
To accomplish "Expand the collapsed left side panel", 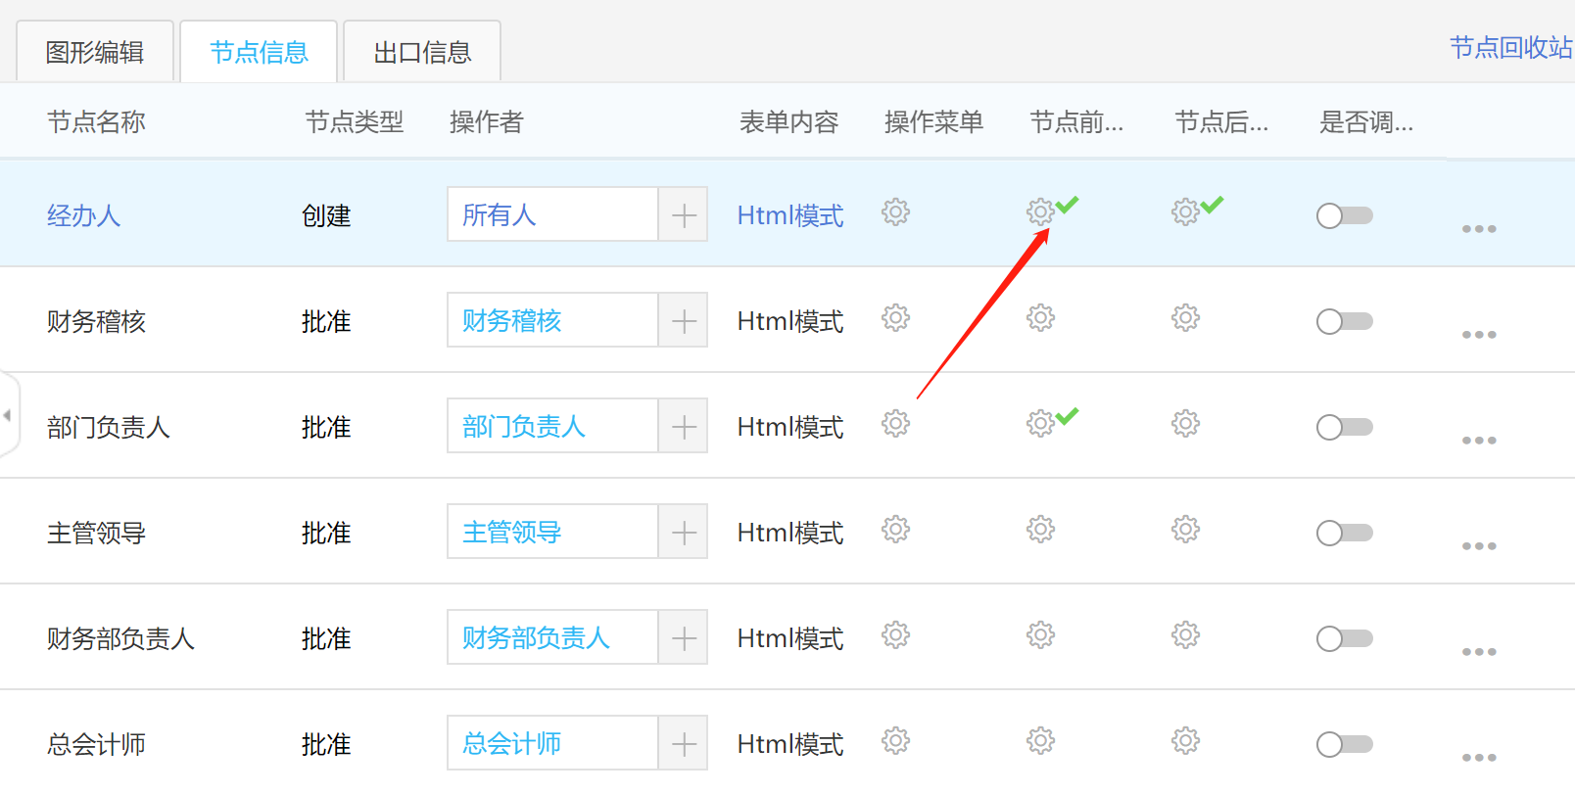I will pos(8,415).
